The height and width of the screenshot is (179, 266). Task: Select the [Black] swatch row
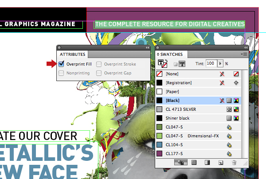coord(199,101)
